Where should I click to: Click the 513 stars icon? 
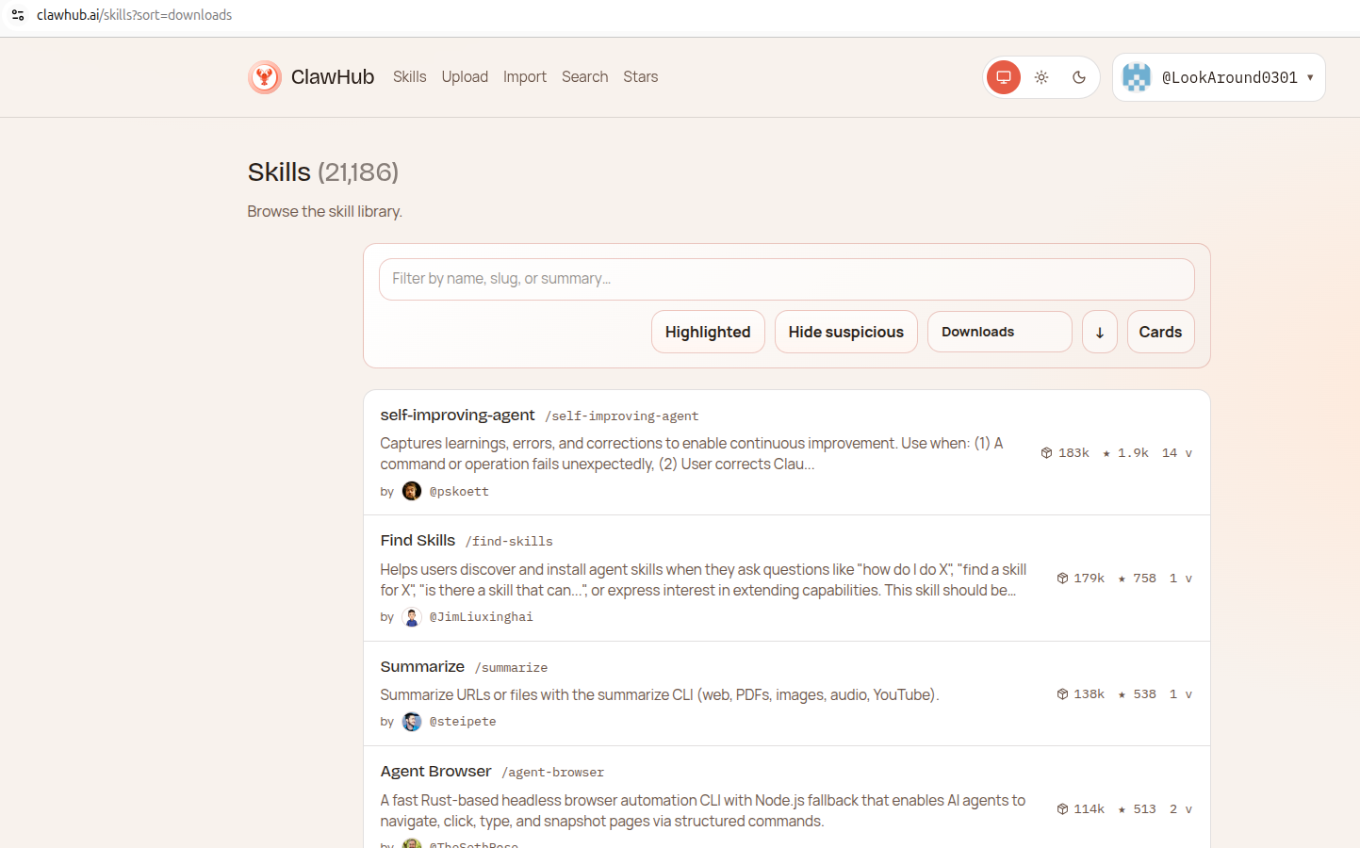click(1122, 809)
